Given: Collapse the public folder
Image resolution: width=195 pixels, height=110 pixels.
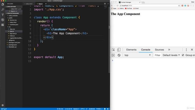Looking at the screenshot, I should (x=10, y=18).
